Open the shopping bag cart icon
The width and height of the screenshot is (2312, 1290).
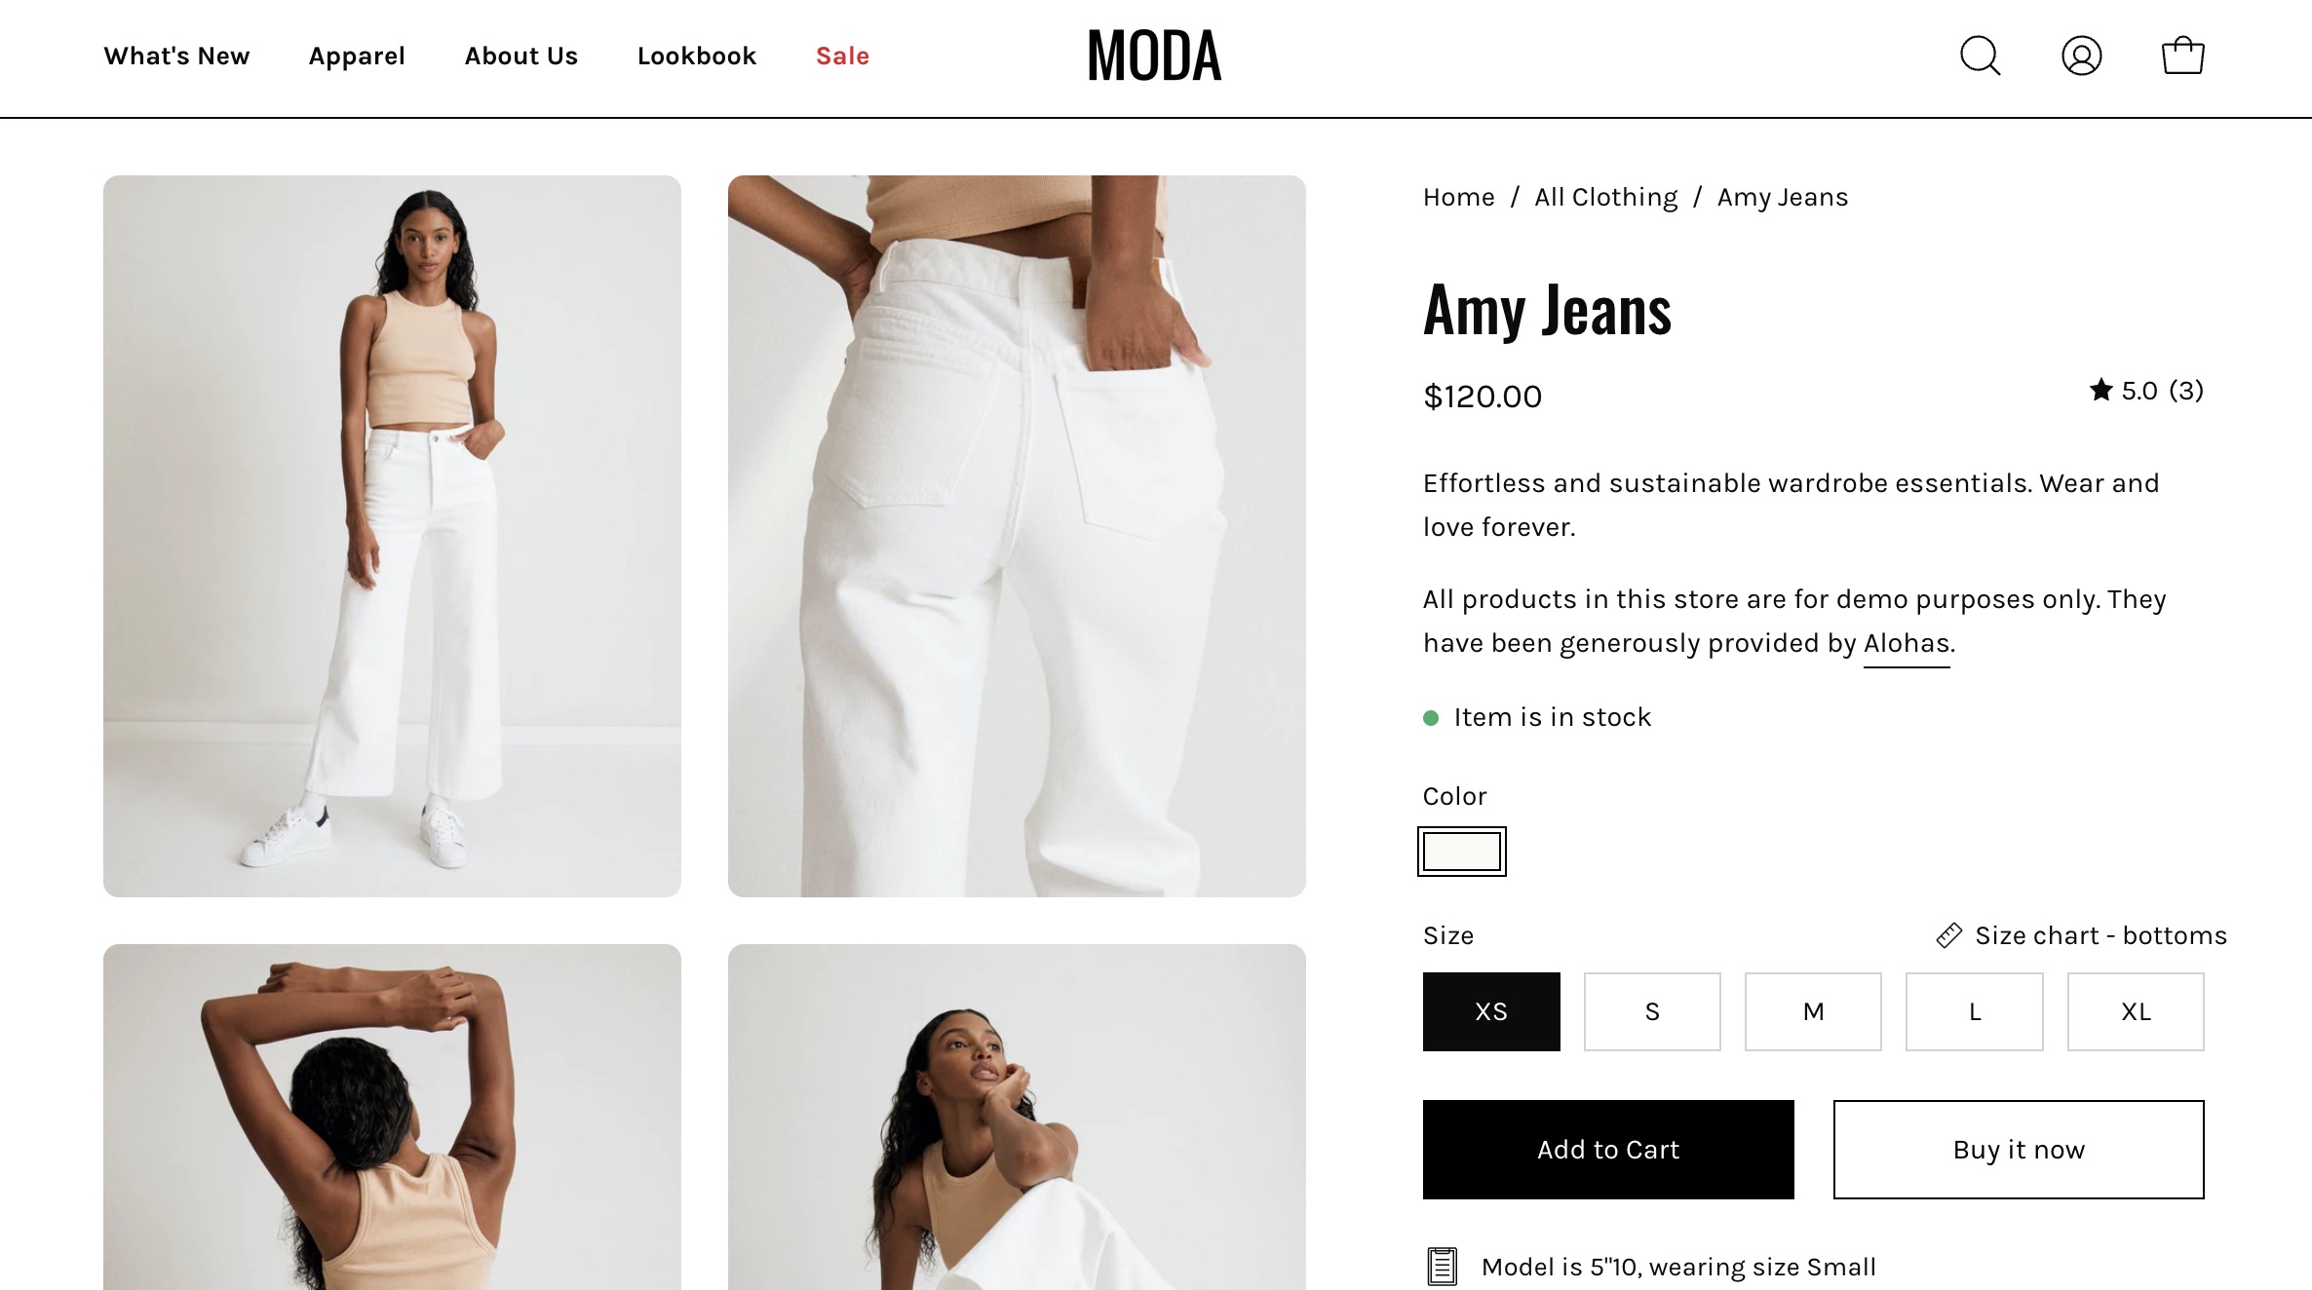tap(2182, 56)
